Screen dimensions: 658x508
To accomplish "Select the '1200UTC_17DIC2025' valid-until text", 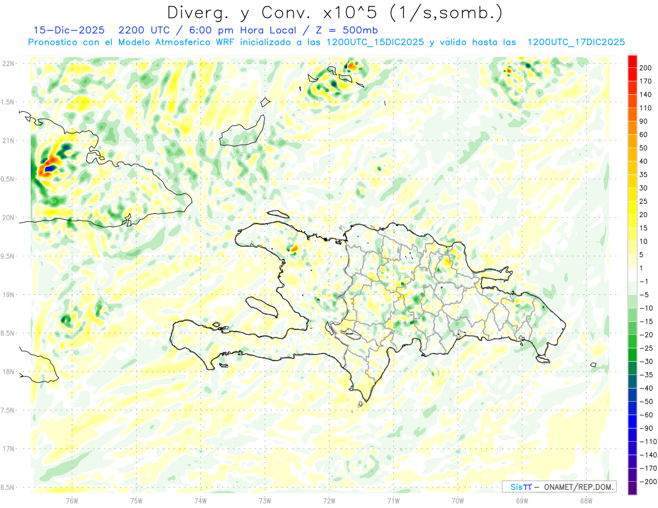I will [576, 42].
